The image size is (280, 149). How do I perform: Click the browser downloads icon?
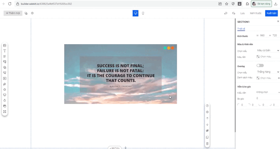(276, 4)
